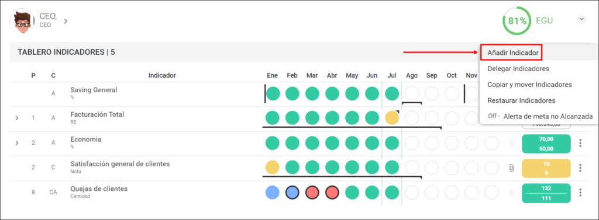The image size is (599, 220).
Task: Click Facturación Total empty August circle
Action: 412,118
